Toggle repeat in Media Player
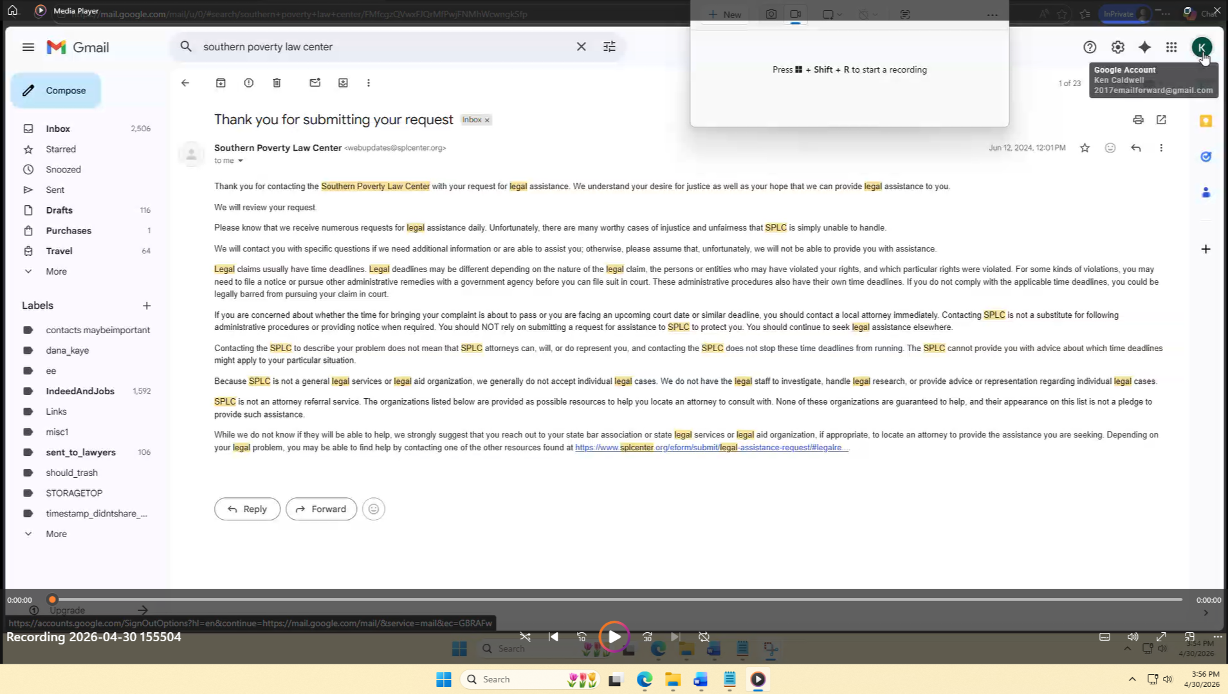The image size is (1228, 694). click(x=704, y=637)
